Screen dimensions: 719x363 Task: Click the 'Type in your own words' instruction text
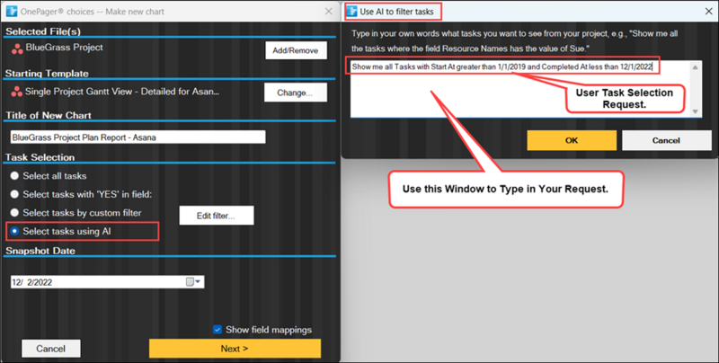(x=514, y=40)
